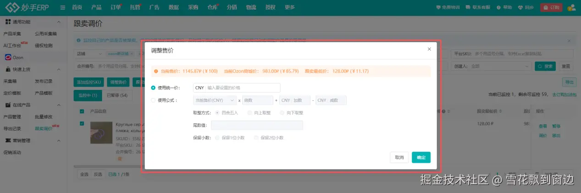Image resolution: width=581 pixels, height=193 pixels.
Task: Click 添加监控SKU button
Action: [89, 82]
